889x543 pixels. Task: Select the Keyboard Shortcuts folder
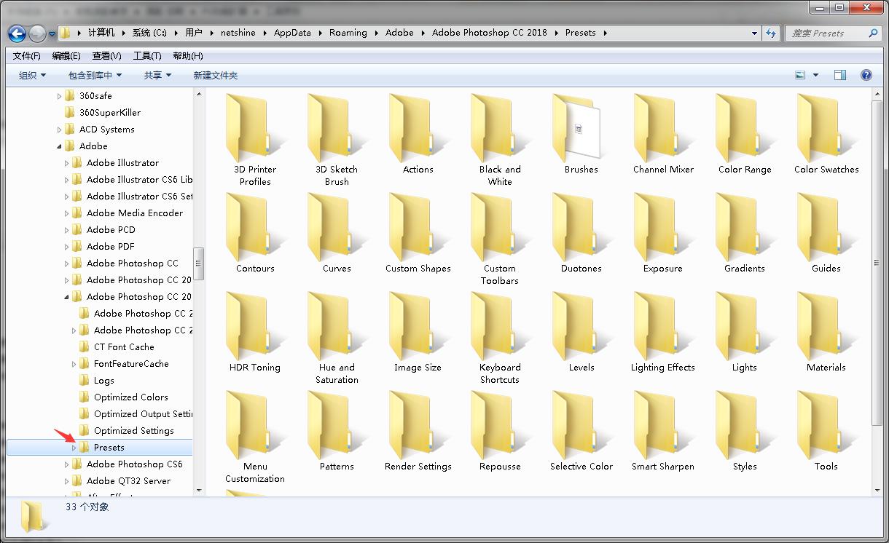coord(499,329)
